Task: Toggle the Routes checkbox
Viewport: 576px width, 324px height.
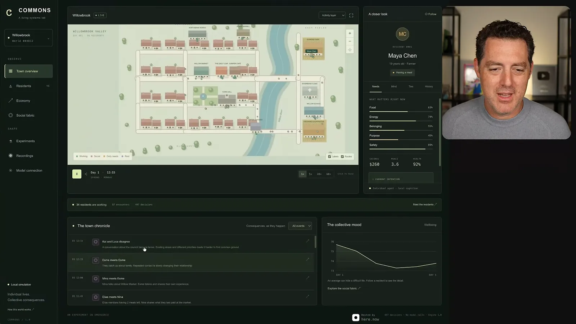Action: coord(342,157)
